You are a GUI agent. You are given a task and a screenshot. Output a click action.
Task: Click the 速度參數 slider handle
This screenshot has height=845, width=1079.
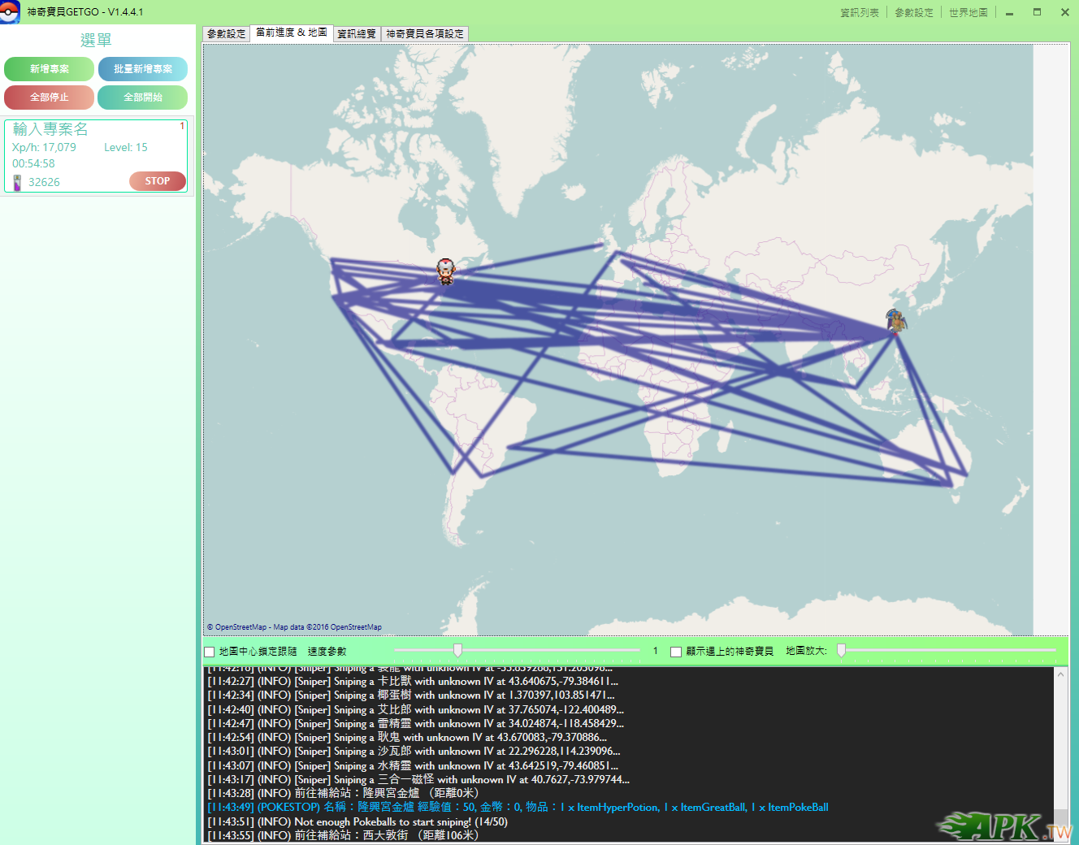[457, 650]
